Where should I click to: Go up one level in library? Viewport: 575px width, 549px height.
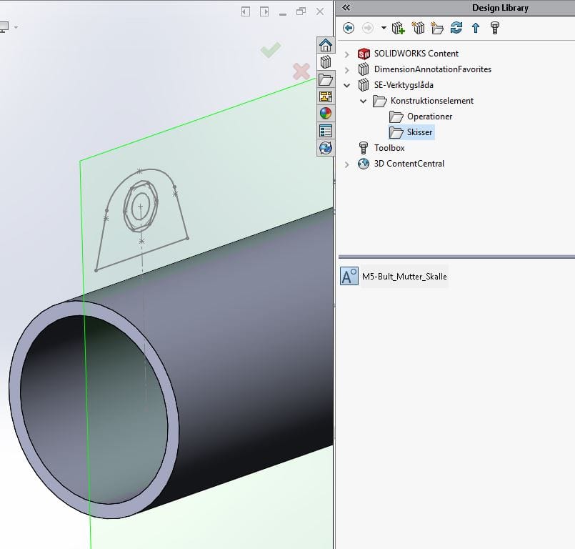pyautogui.click(x=476, y=28)
